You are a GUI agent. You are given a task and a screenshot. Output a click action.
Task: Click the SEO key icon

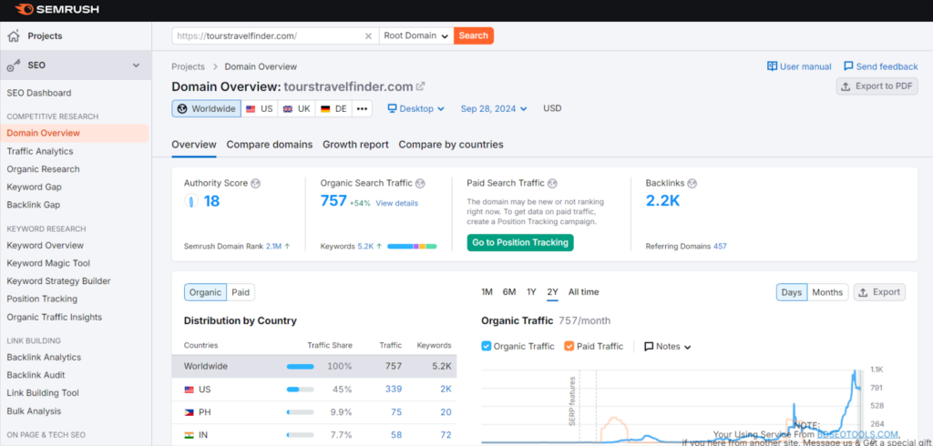tap(14, 66)
